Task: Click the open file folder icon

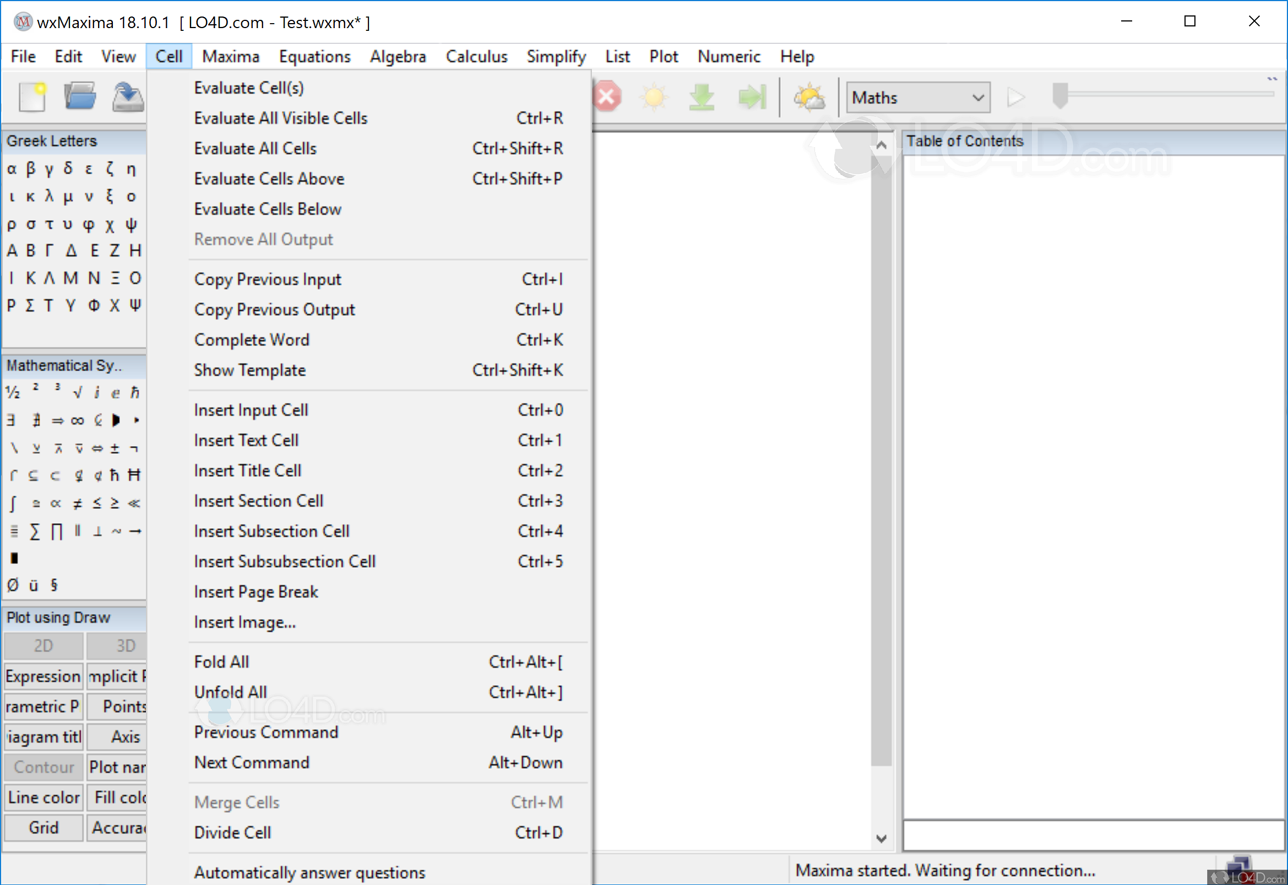Action: 80,97
